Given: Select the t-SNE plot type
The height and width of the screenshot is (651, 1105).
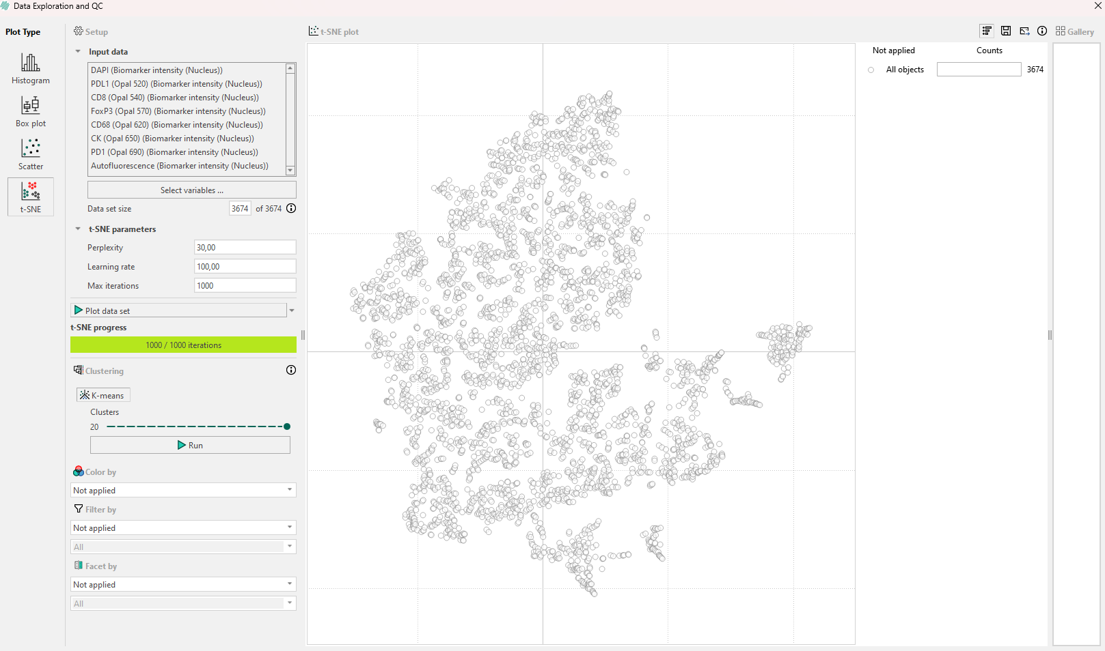Looking at the screenshot, I should coord(31,197).
